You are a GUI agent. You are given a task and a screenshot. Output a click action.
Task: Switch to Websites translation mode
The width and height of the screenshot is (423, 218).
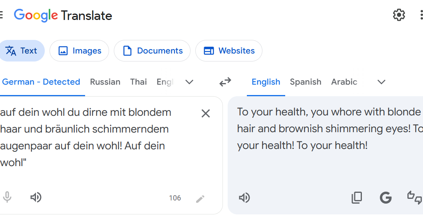coord(229,51)
